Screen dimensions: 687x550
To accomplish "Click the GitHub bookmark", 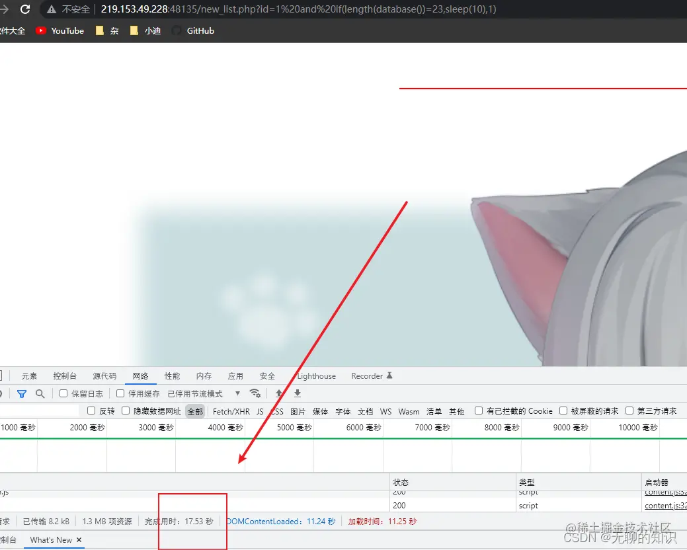I will (x=192, y=30).
